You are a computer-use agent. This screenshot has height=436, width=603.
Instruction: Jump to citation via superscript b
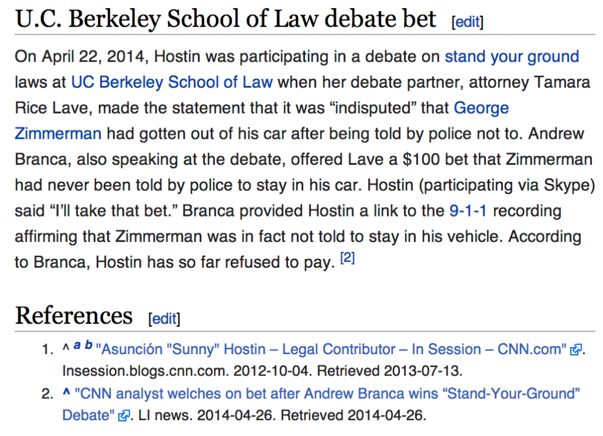click(89, 345)
